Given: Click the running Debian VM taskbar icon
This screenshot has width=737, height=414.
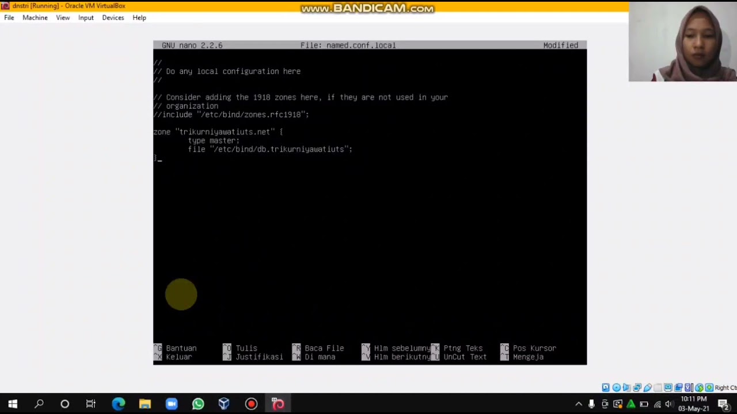Looking at the screenshot, I should [278, 404].
